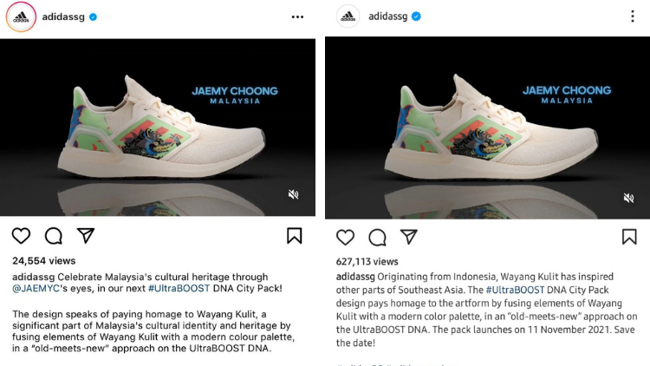View the 627,113 views count
The height and width of the screenshot is (366, 650).
coord(367,261)
